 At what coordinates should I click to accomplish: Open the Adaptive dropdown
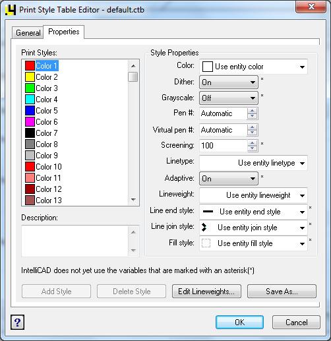[x=229, y=178]
